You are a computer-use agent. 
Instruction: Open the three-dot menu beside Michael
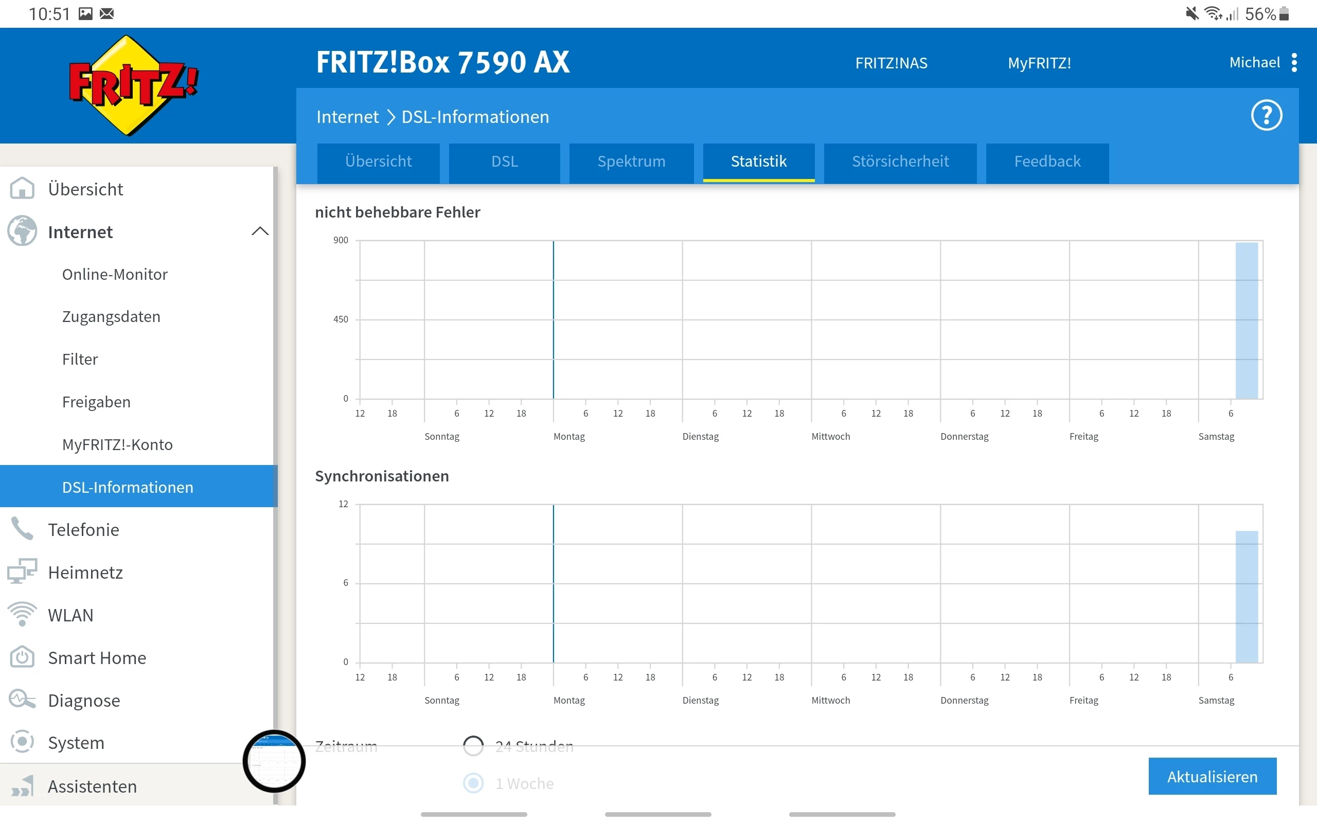[1294, 63]
